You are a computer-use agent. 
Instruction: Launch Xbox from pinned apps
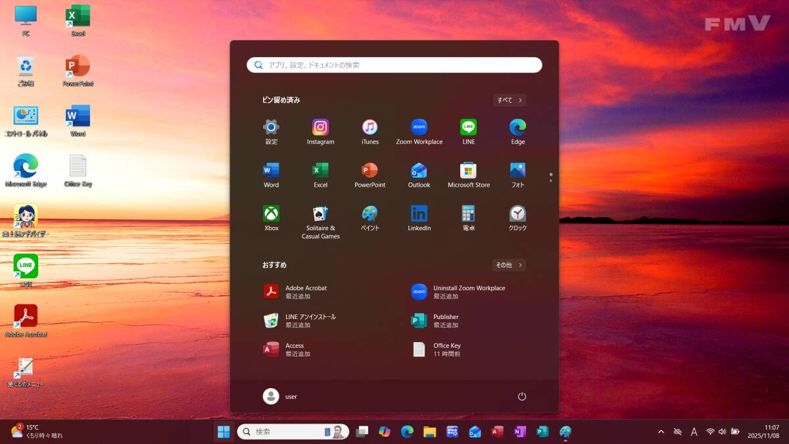point(272,218)
